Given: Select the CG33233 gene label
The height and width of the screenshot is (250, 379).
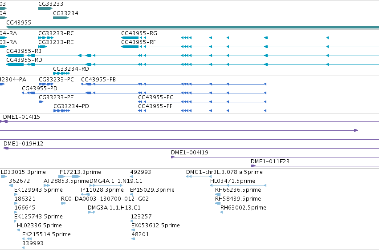Looking at the screenshot, I should [51, 4].
